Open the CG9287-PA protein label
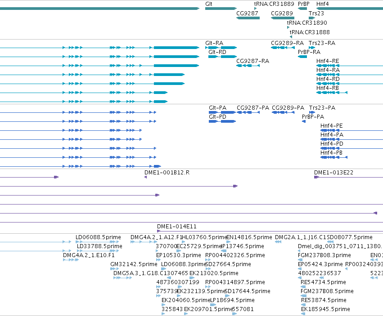The height and width of the screenshot is (316, 383). click(253, 108)
